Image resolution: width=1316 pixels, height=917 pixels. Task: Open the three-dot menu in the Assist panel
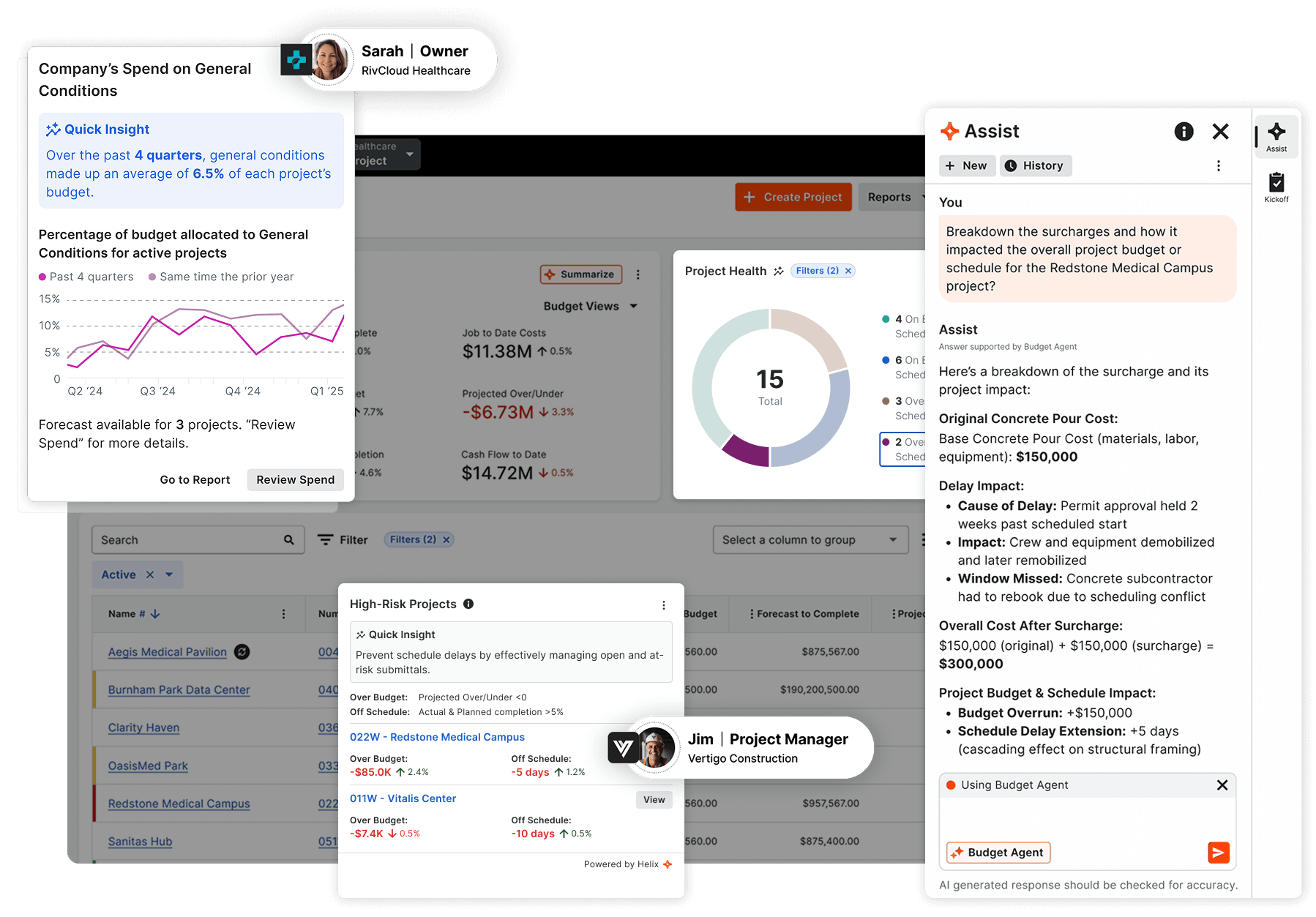tap(1219, 165)
